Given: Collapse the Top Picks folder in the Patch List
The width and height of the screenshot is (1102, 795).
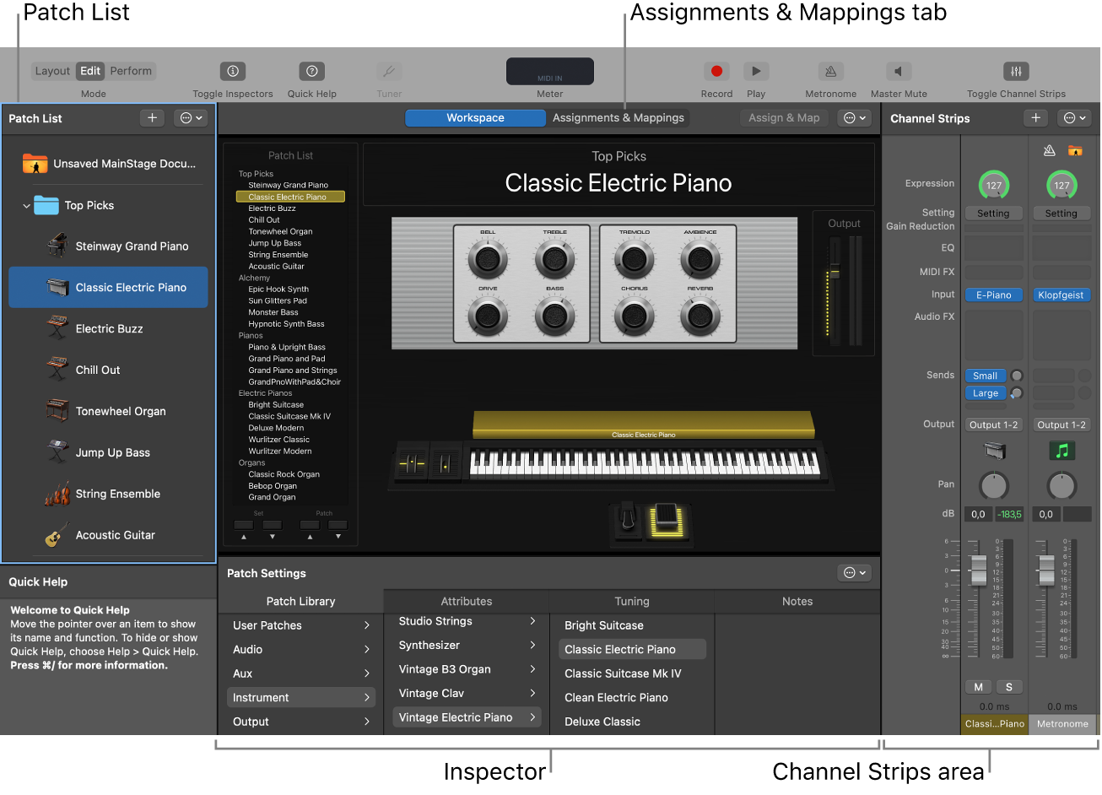Looking at the screenshot, I should coord(25,205).
